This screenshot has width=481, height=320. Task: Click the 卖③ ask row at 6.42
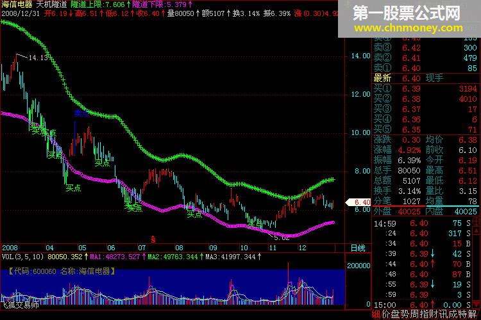tap(425, 48)
